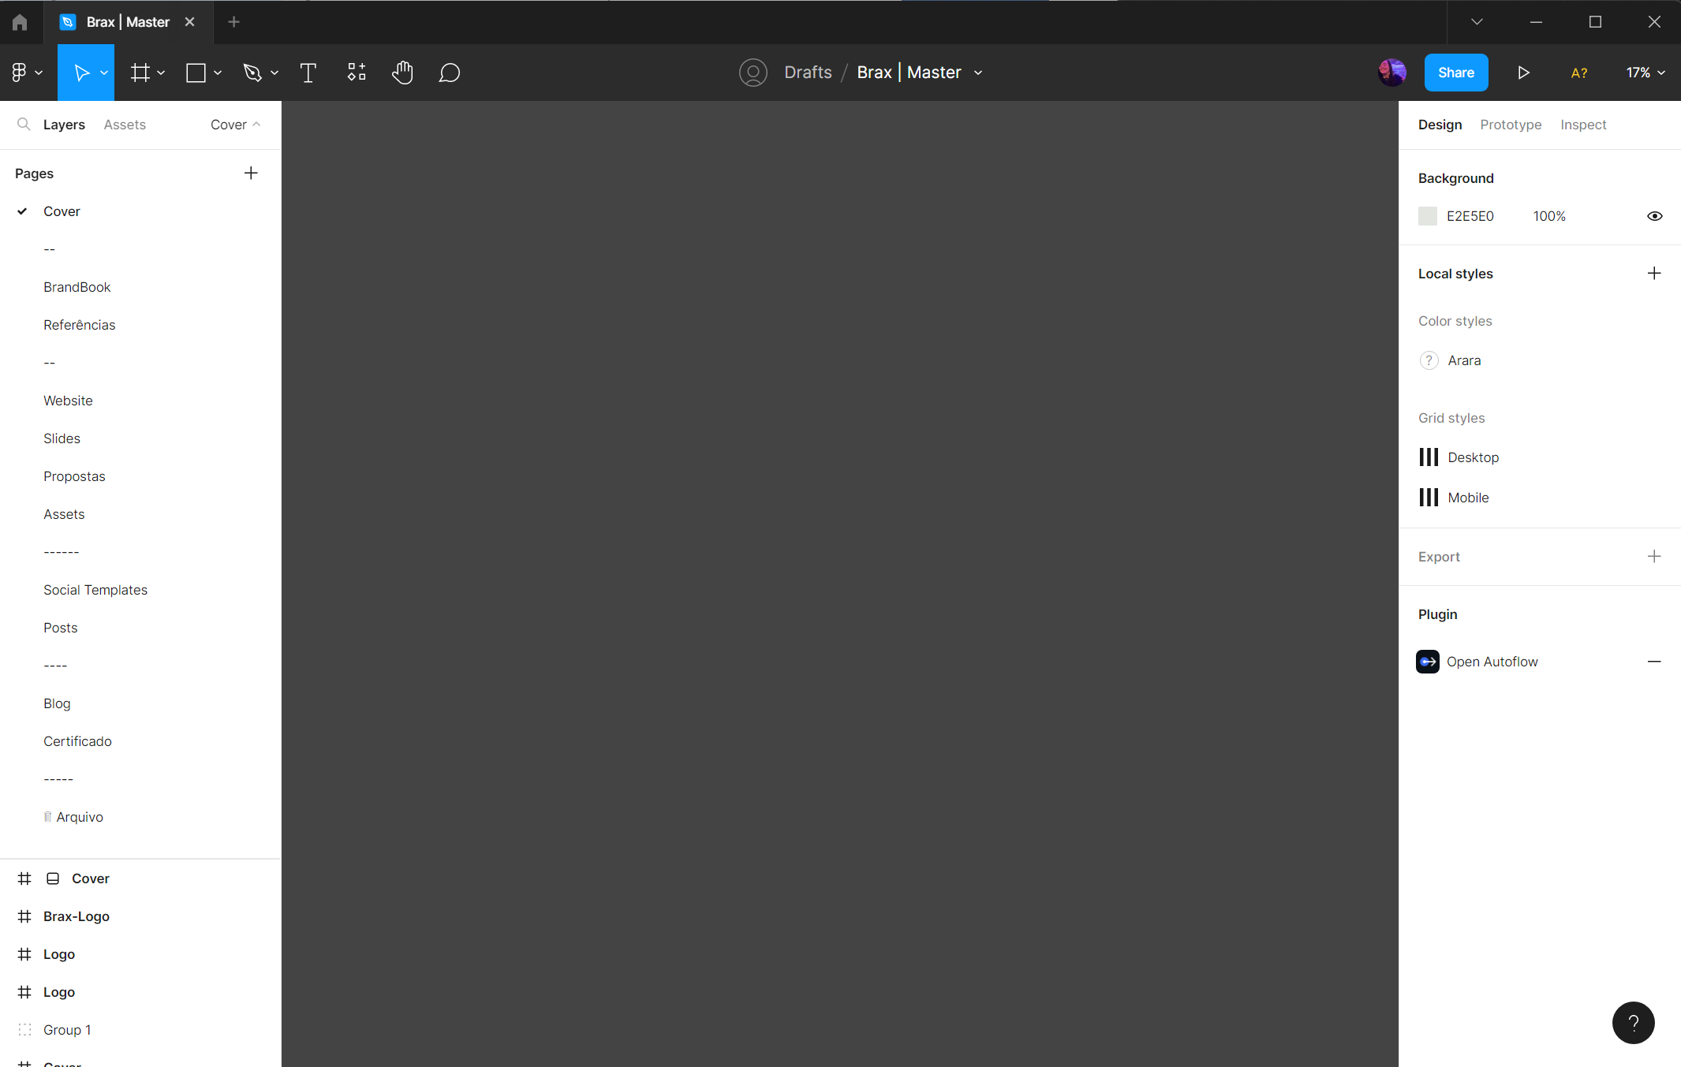Switch to the Assets tab
The height and width of the screenshot is (1067, 1681).
(x=125, y=125)
